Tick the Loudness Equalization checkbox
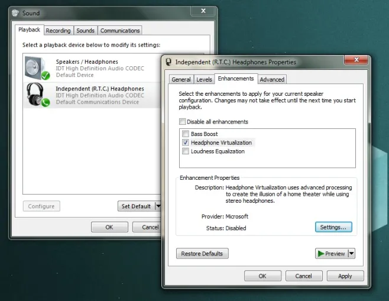The height and width of the screenshot is (301, 389). coord(186,151)
